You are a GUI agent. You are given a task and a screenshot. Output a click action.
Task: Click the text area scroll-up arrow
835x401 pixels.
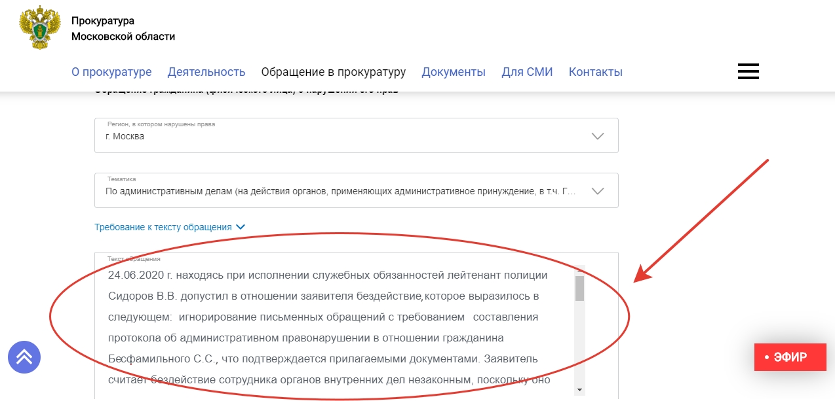pyautogui.click(x=579, y=270)
